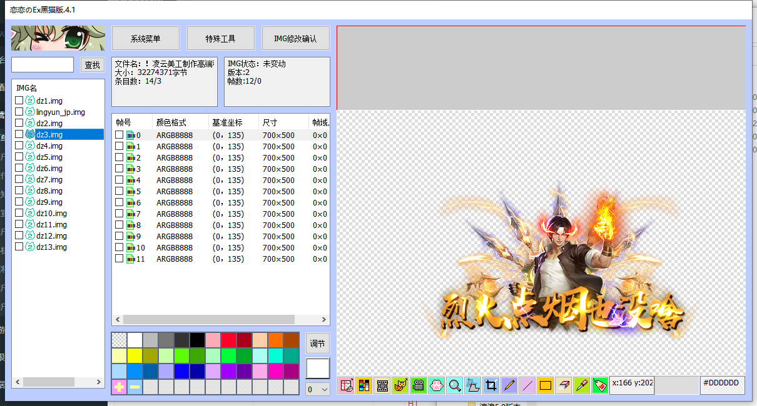Open the numeric dropdown showing 0

(317, 389)
